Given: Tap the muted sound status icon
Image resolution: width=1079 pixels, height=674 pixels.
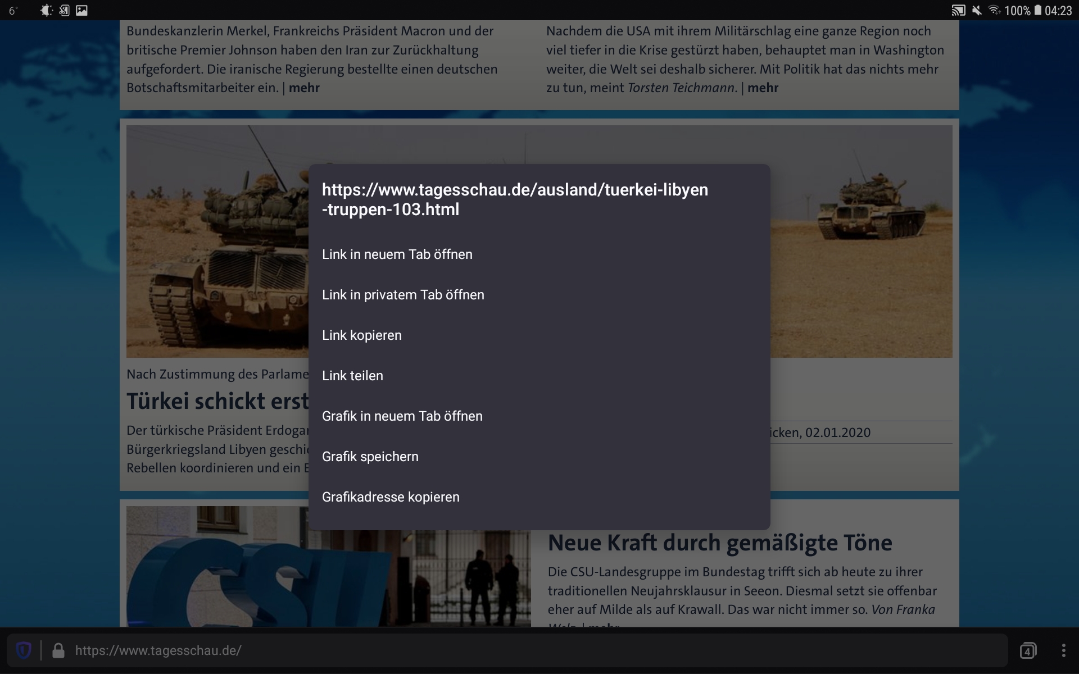Looking at the screenshot, I should click(977, 10).
